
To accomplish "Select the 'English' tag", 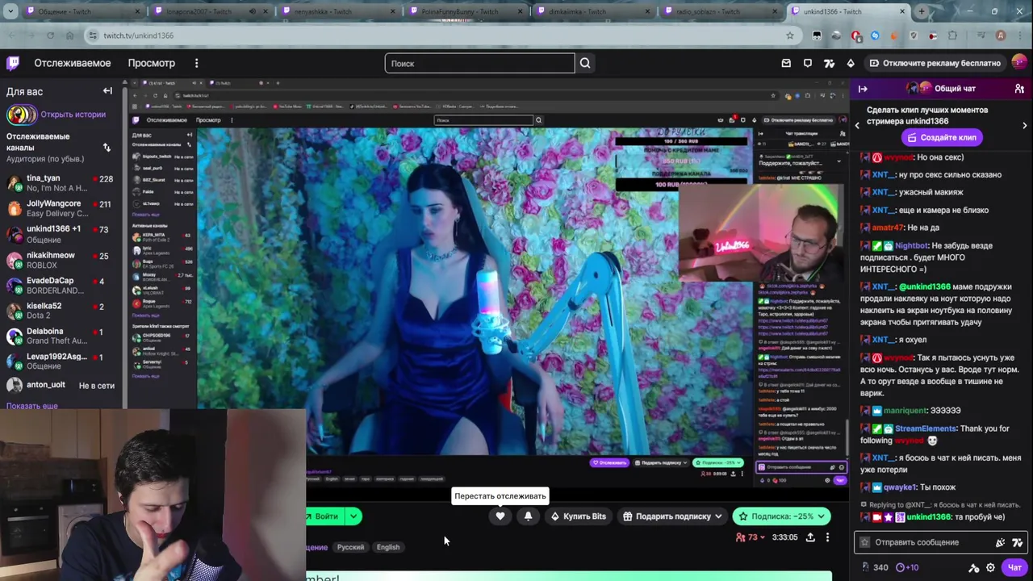I will tap(388, 547).
